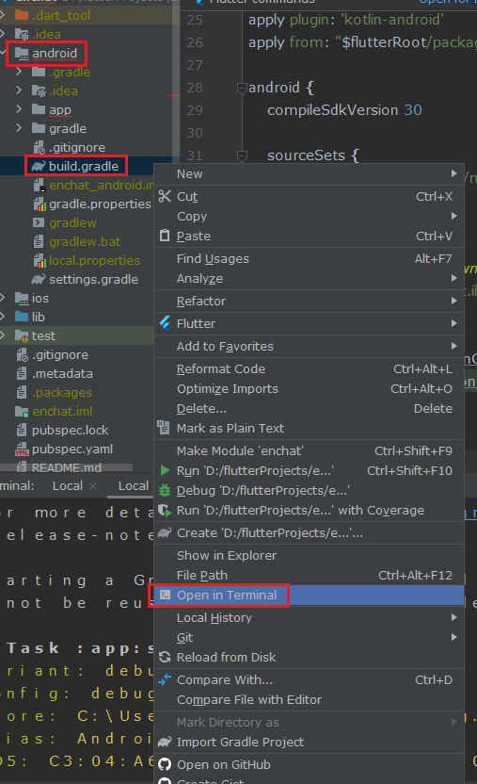Click the android module folder icon
The image size is (477, 784).
coord(22,53)
